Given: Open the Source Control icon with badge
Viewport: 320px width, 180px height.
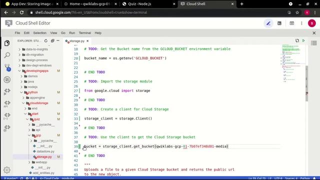Looking at the screenshot, I should point(7,67).
